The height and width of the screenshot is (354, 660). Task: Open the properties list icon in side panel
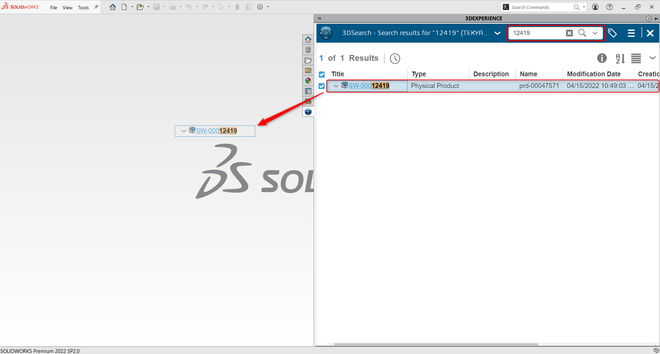tap(308, 91)
